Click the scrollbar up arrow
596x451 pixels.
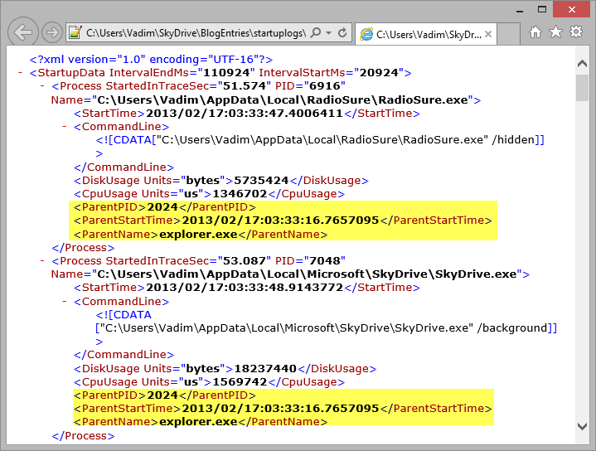(x=582, y=63)
